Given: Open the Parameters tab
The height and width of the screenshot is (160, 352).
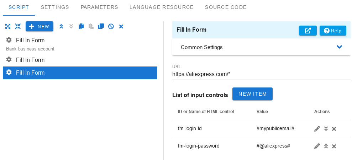Looking at the screenshot, I should click(x=99, y=7).
